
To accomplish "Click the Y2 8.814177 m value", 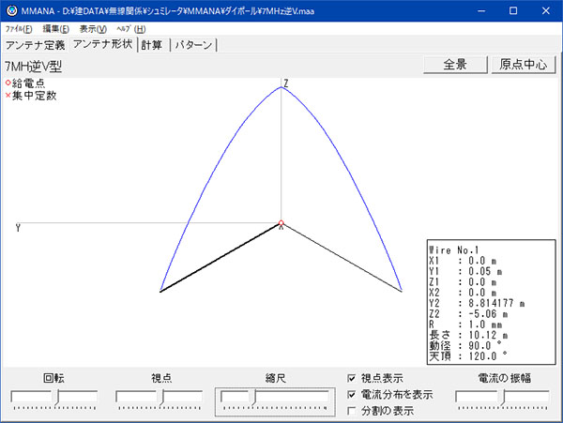I will coord(497,304).
